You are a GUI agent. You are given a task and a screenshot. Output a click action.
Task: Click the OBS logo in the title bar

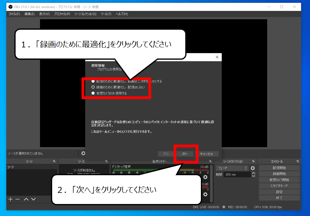10,7
